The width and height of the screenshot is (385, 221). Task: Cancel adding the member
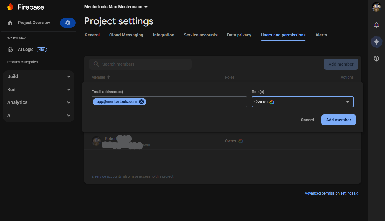pos(307,120)
